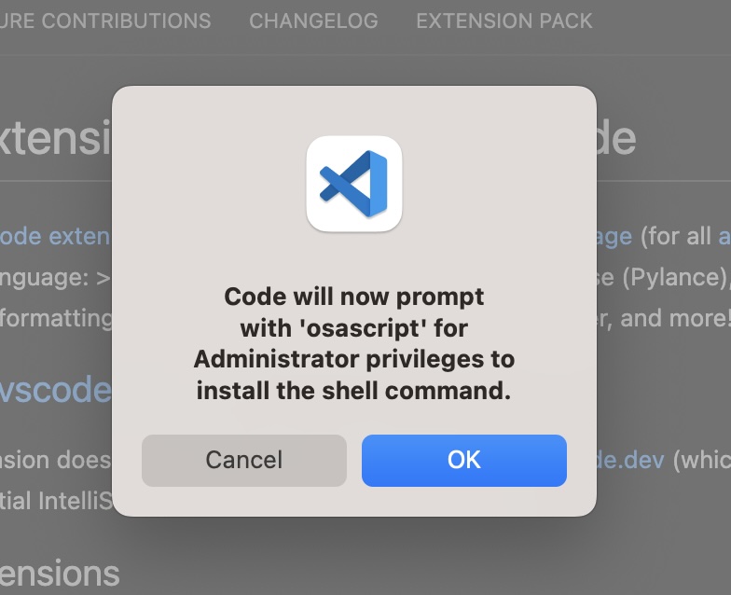Click the 'tial IntelliS' text
731x595 pixels.
coord(56,501)
